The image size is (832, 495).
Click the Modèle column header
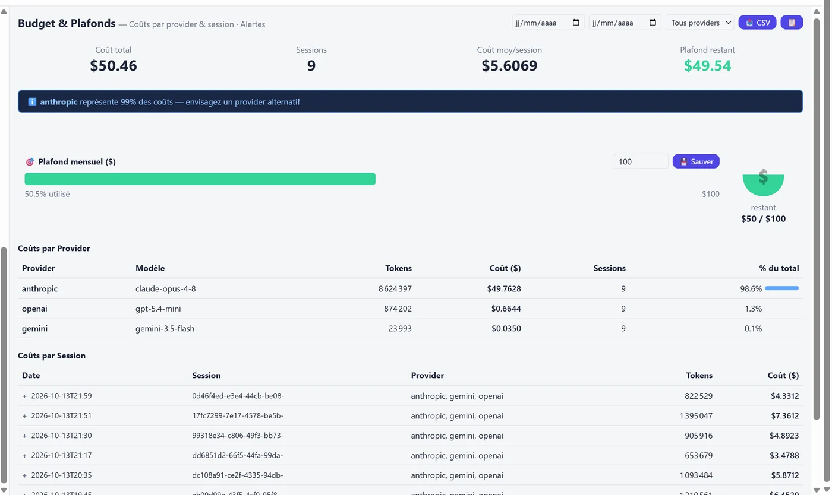150,268
